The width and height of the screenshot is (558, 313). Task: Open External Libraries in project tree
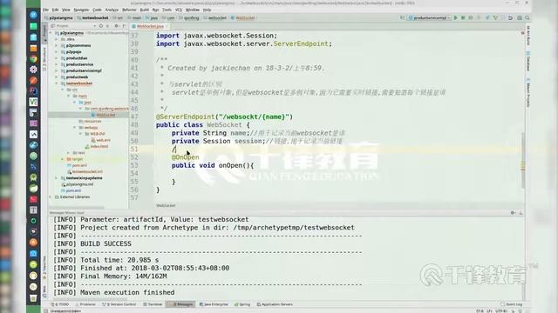click(x=74, y=197)
